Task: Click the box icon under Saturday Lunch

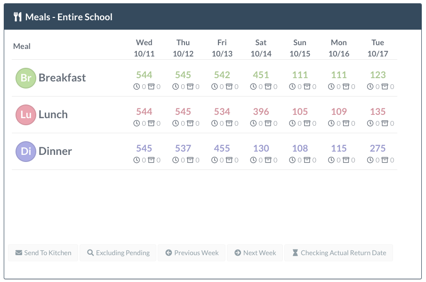Action: tap(268, 123)
